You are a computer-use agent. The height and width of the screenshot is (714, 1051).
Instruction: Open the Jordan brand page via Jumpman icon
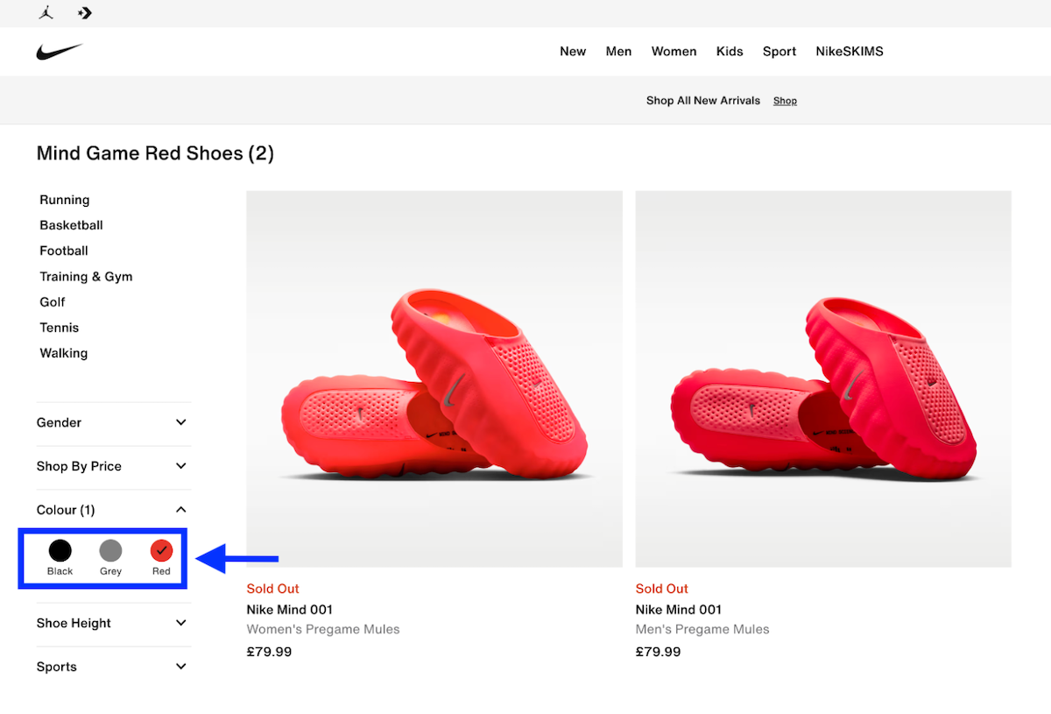46,13
